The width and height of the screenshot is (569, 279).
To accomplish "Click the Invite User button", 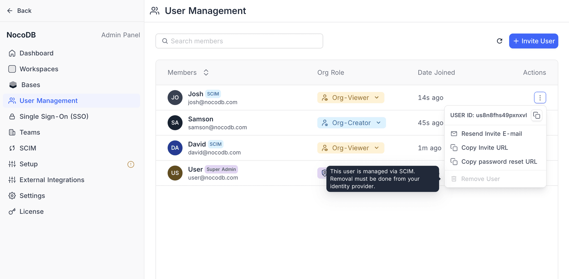I will click(533, 41).
